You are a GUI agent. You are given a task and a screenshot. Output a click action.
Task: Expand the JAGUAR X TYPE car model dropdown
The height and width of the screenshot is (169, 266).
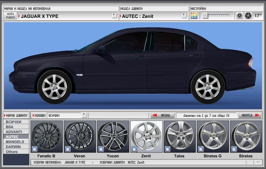(114, 16)
